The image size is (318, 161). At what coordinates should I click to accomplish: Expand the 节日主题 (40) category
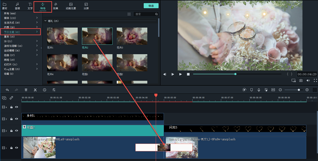tap(37, 32)
